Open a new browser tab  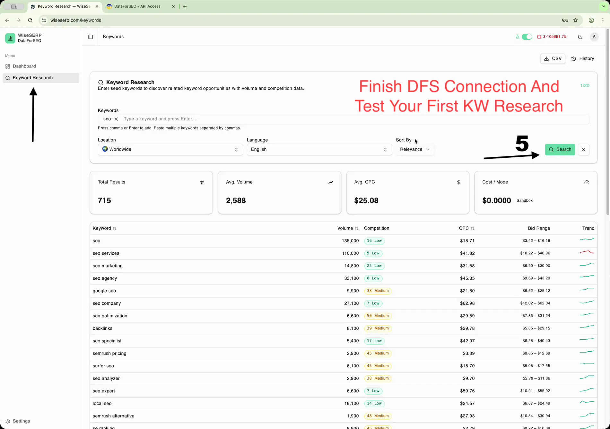[185, 6]
